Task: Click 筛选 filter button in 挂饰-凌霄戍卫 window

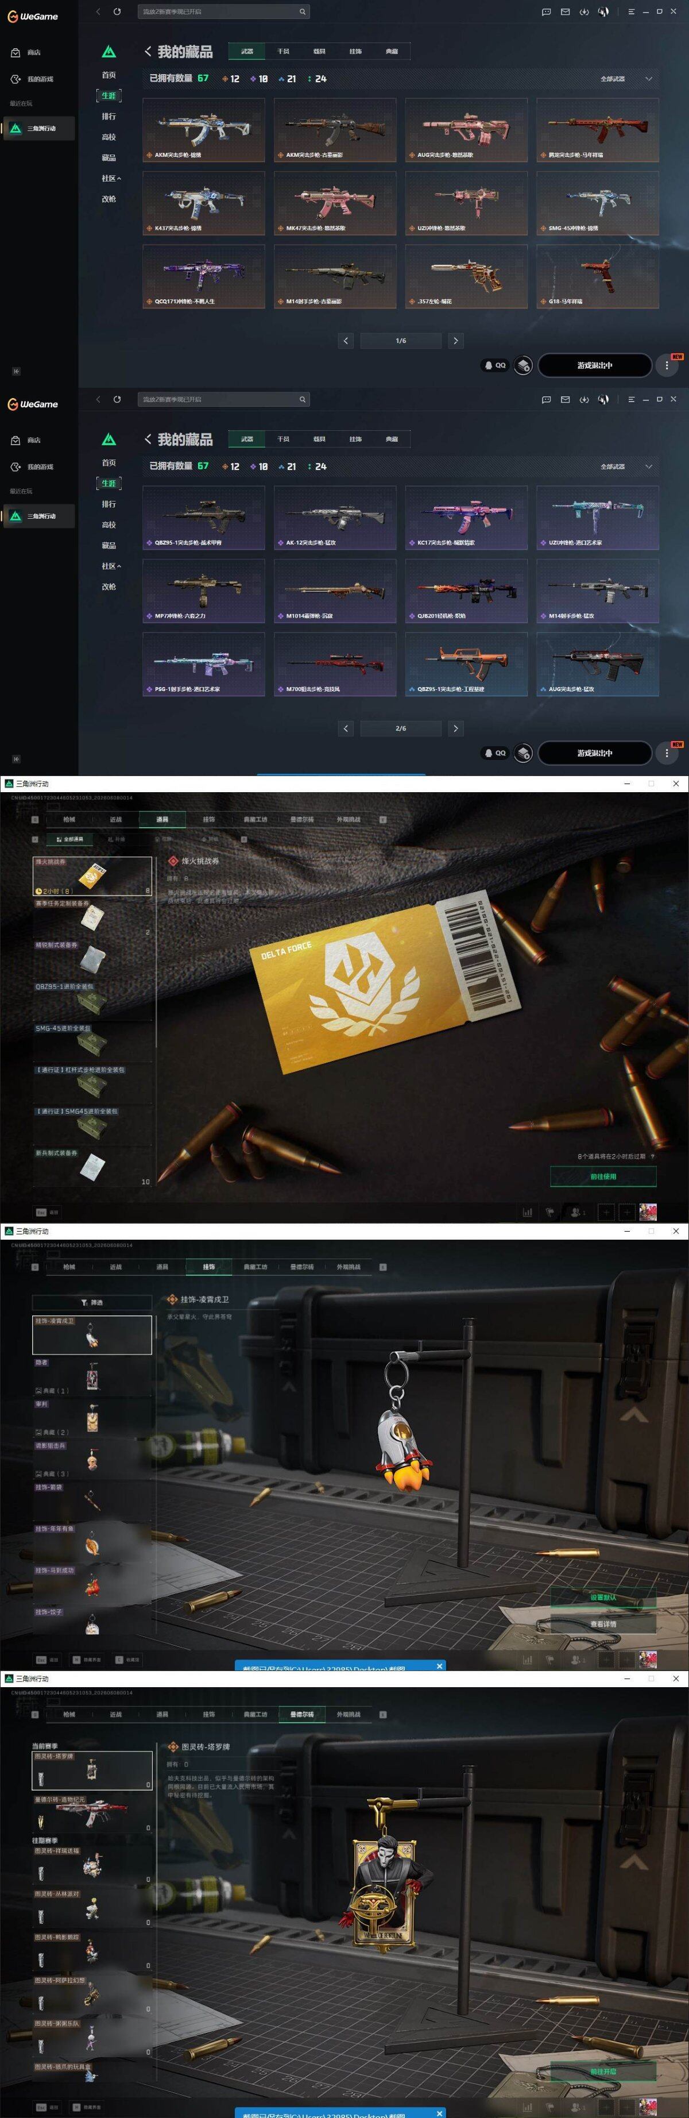Action: coord(92,1303)
